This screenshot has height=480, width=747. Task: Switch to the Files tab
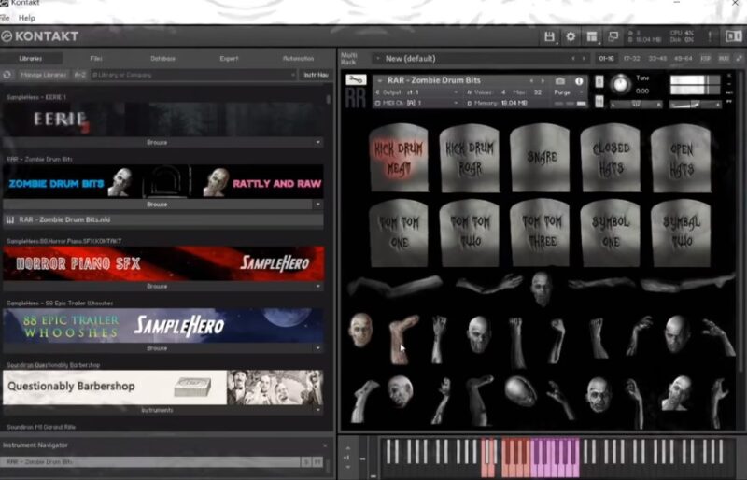click(96, 58)
